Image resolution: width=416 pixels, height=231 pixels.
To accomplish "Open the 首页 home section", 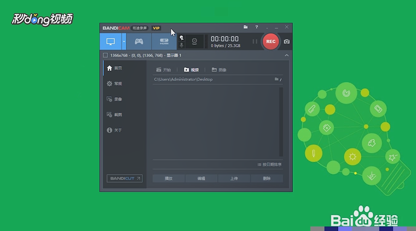I will [x=125, y=68].
